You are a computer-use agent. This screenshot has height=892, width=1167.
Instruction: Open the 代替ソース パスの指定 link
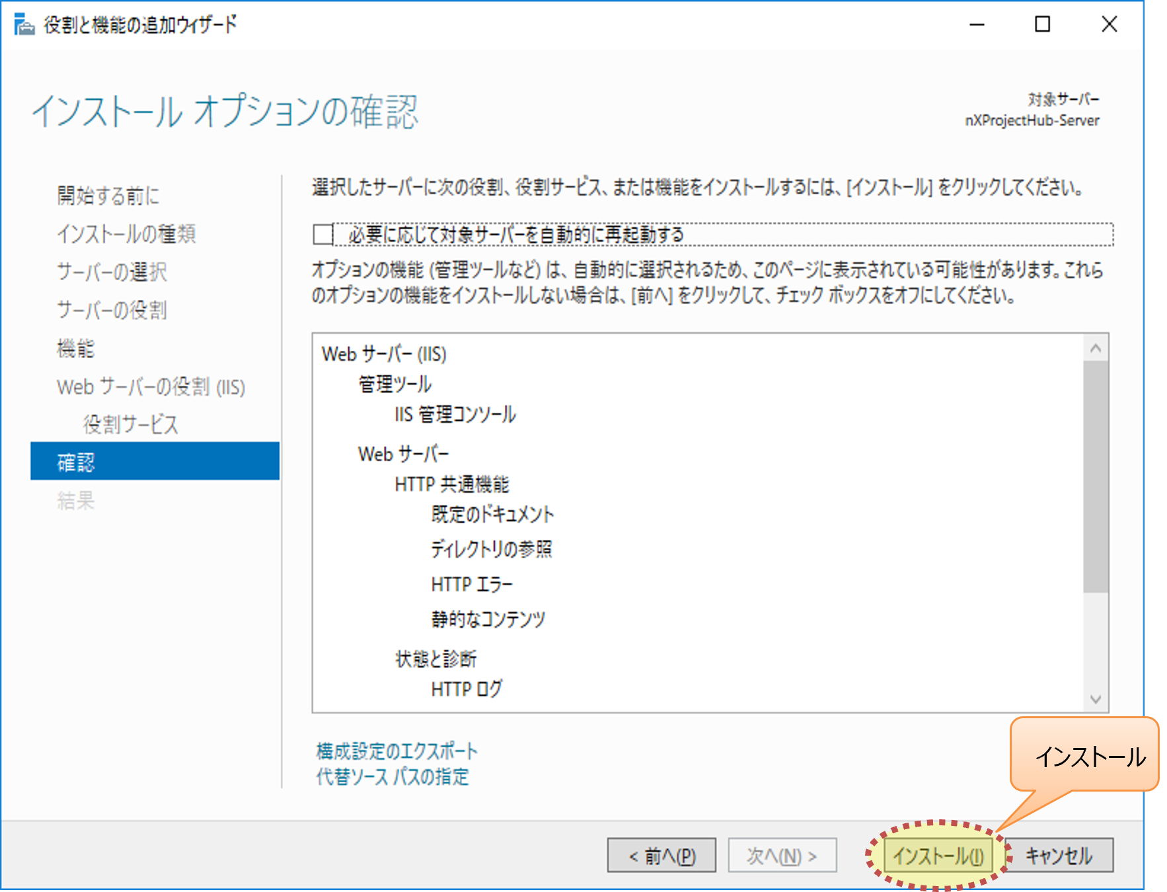tap(393, 776)
